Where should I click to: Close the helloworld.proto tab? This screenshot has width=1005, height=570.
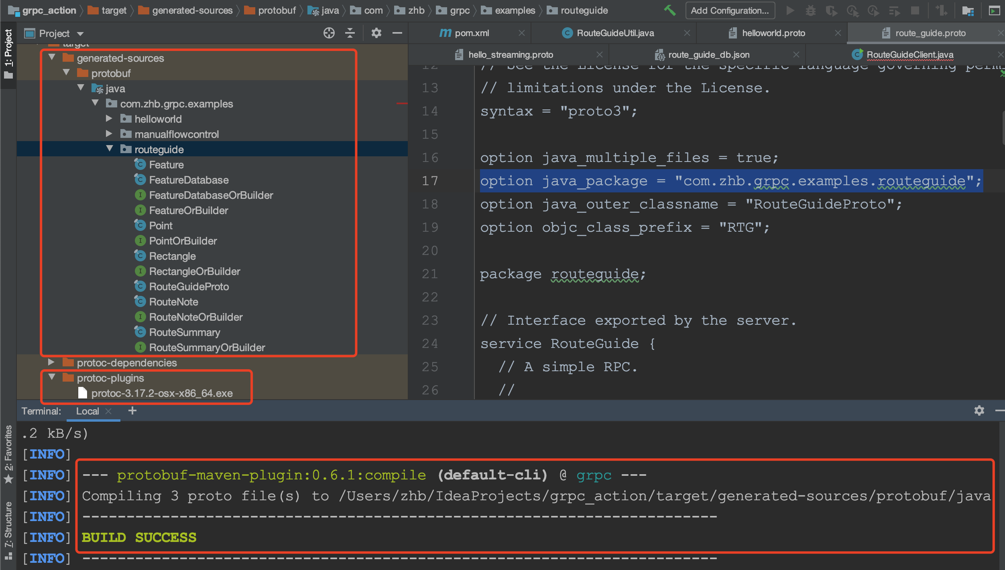point(838,33)
